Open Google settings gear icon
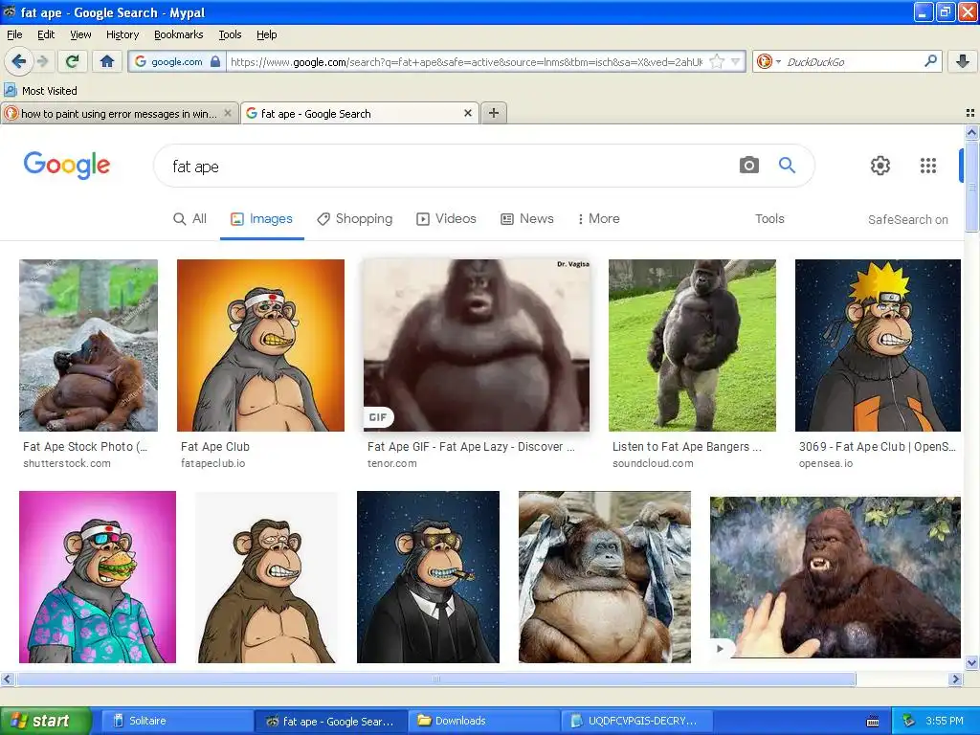980x735 pixels. [880, 165]
